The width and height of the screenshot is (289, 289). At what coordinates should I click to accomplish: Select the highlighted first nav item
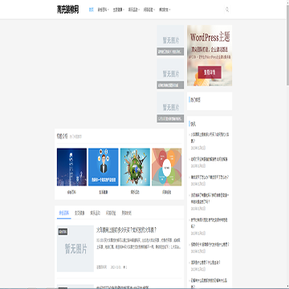(x=92, y=10)
